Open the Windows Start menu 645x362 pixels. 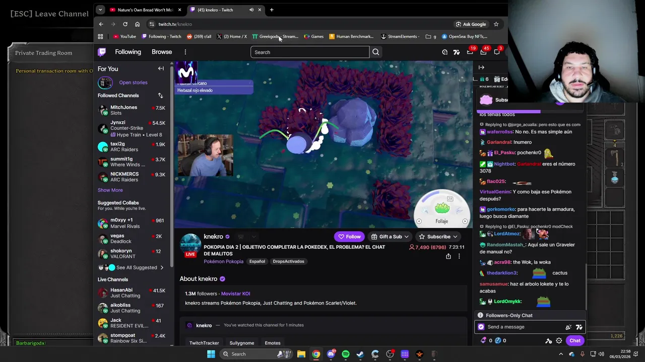click(x=211, y=354)
